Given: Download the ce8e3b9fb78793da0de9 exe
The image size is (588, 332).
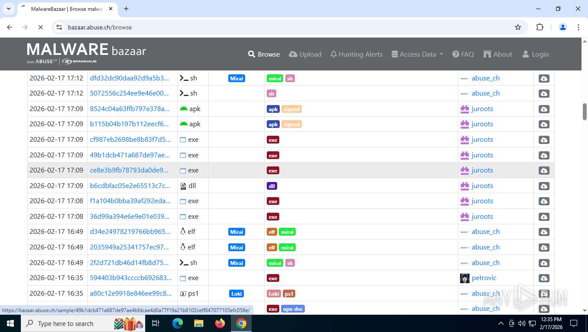Looking at the screenshot, I should coord(544,170).
